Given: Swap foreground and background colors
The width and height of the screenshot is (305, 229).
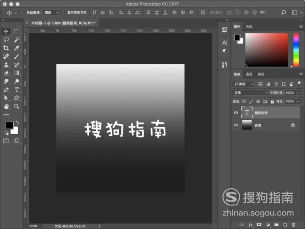Looking at the screenshot, I should click(x=17, y=122).
